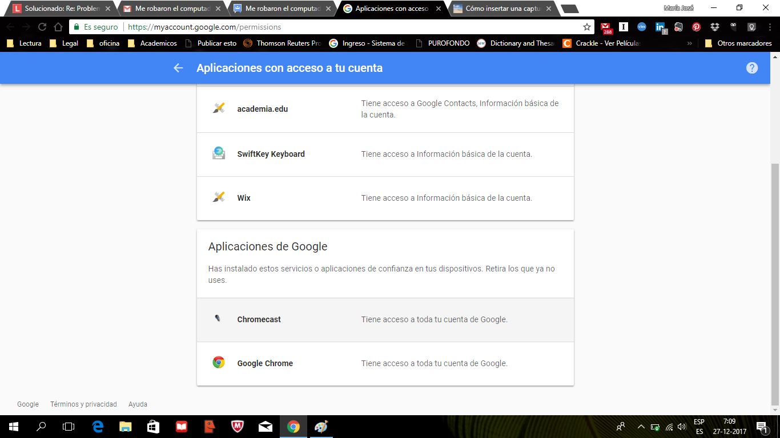780x438 pixels.
Task: Open Task View on the taskbar
Action: (x=69, y=427)
